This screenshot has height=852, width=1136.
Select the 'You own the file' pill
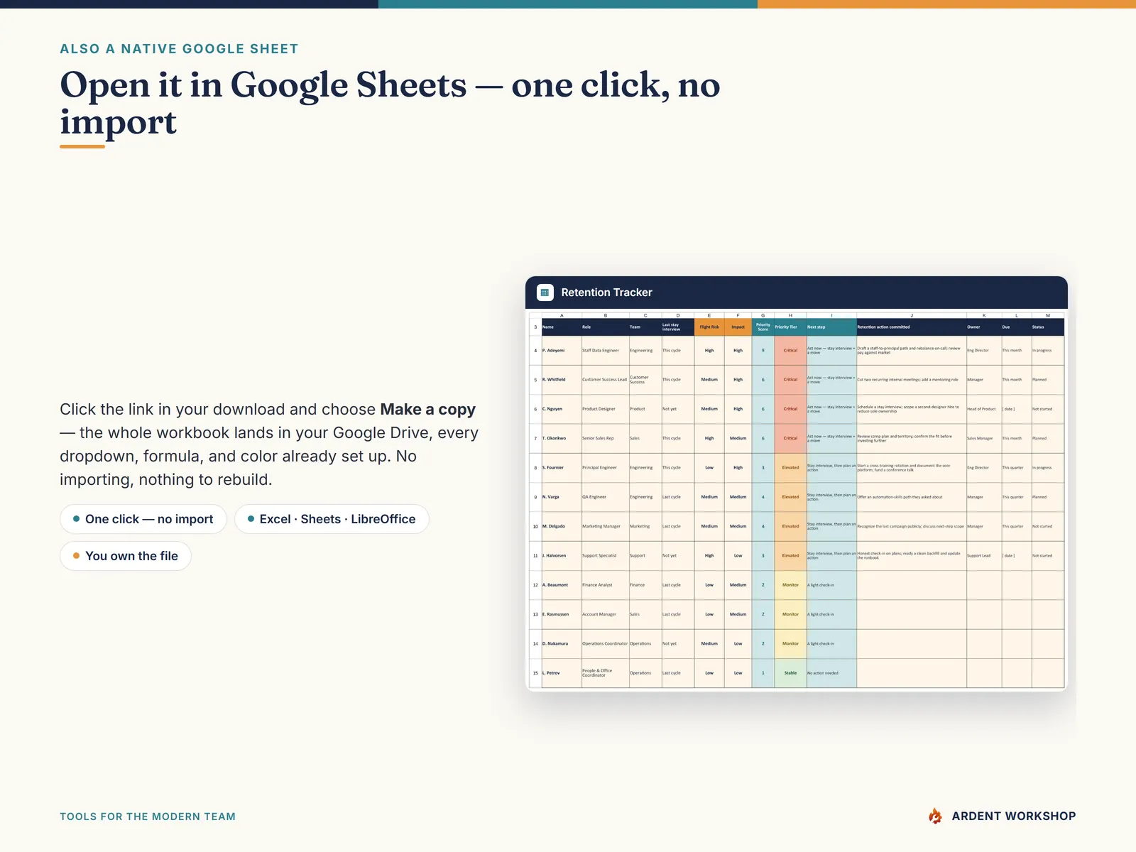(x=126, y=556)
